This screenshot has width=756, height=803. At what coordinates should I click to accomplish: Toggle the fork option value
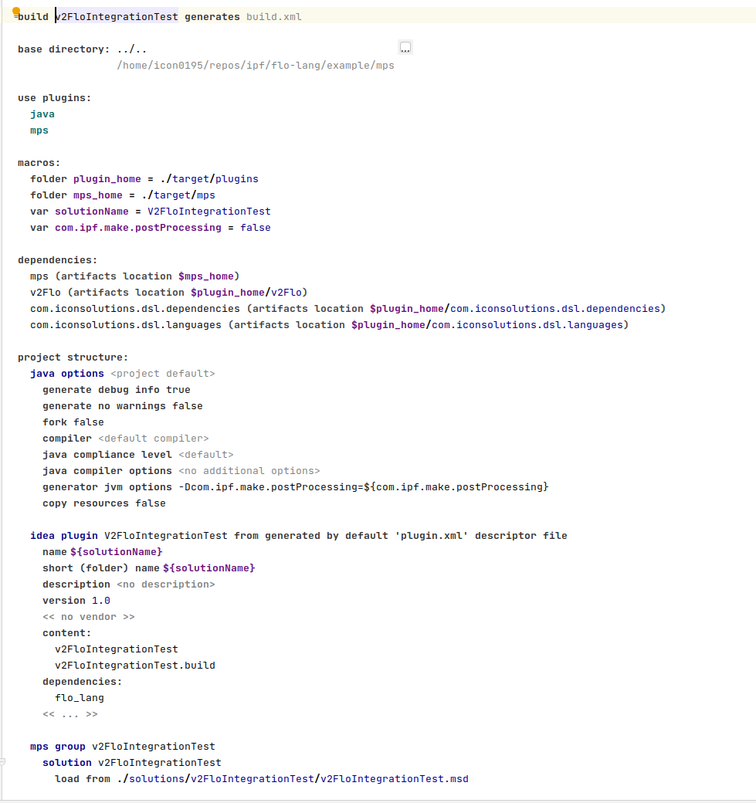coord(87,422)
